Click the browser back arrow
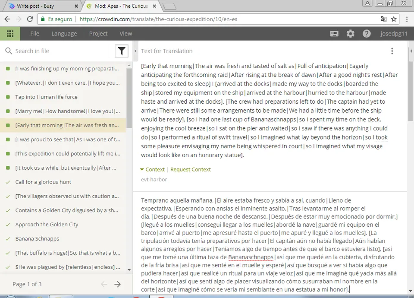The image size is (414, 298). 7,19
